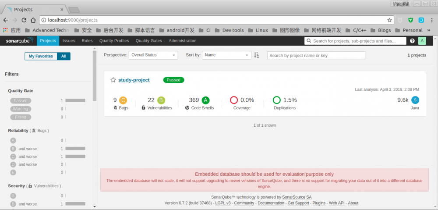Open the help question mark icon

point(412,41)
